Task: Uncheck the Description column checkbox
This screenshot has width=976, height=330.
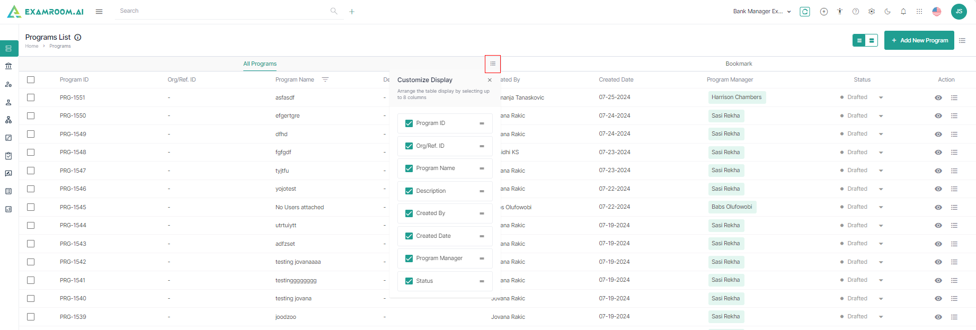Action: pos(409,191)
